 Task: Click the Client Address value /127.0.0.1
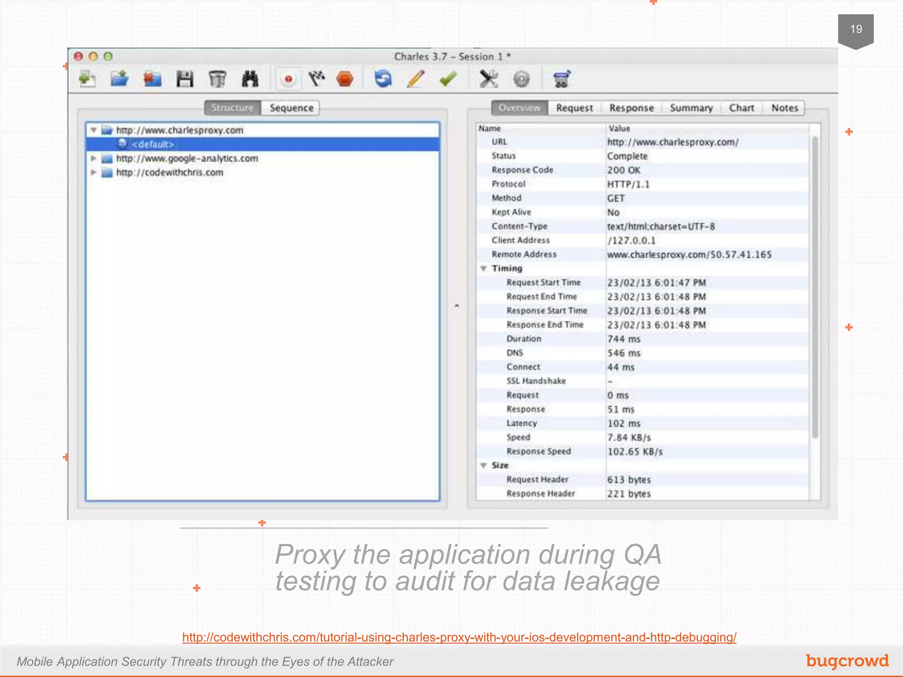[631, 241]
